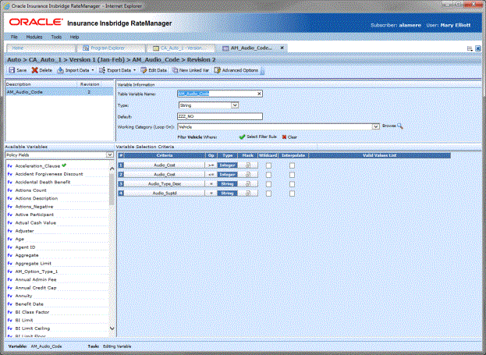Open operator dropdown for Audio_SupId row
The height and width of the screenshot is (355, 486).
[211, 193]
